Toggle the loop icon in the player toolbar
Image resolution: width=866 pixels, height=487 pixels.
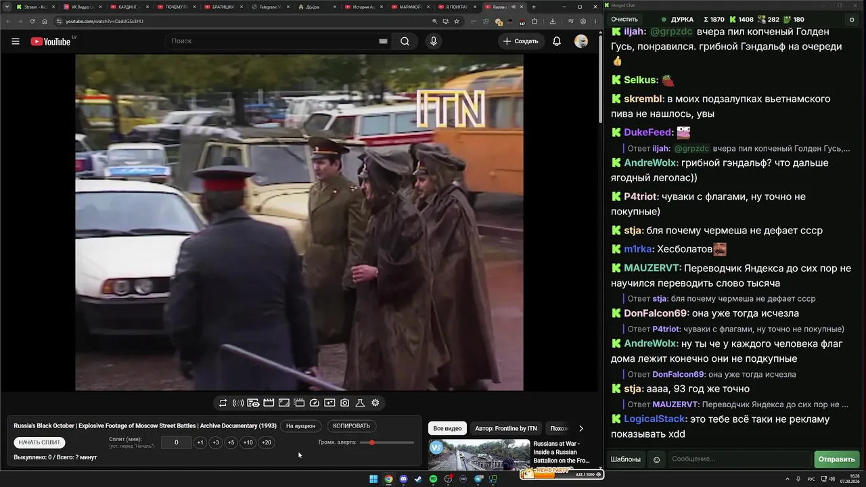pos(223,402)
